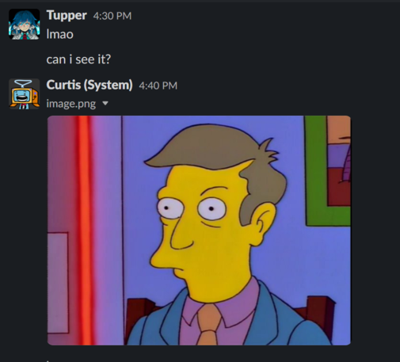The height and width of the screenshot is (362, 400).
Task: Open Curtis (System) TV-head avatar
Action: coord(24,94)
